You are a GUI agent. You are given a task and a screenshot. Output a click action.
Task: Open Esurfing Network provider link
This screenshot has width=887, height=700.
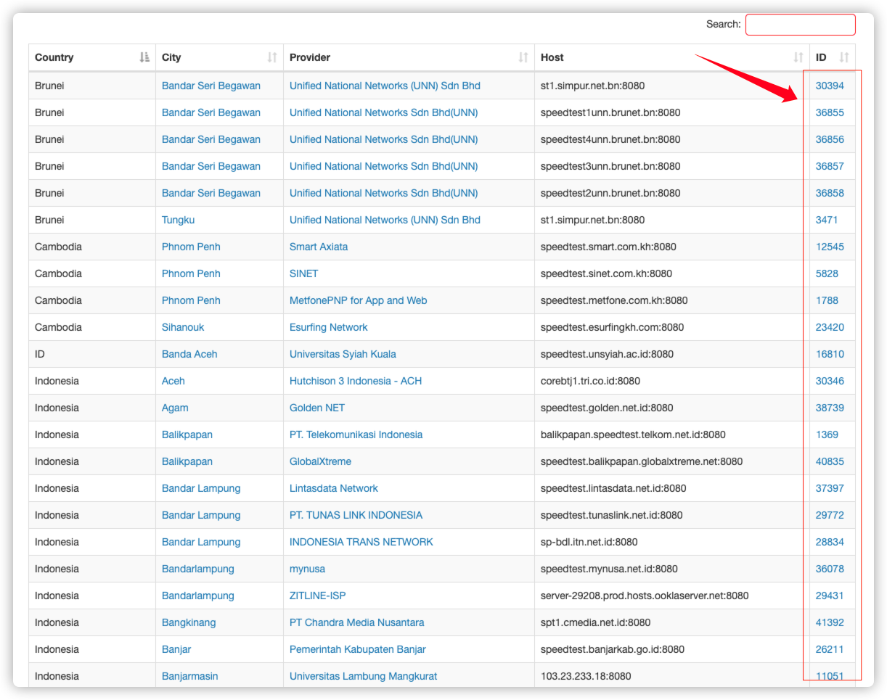328,327
